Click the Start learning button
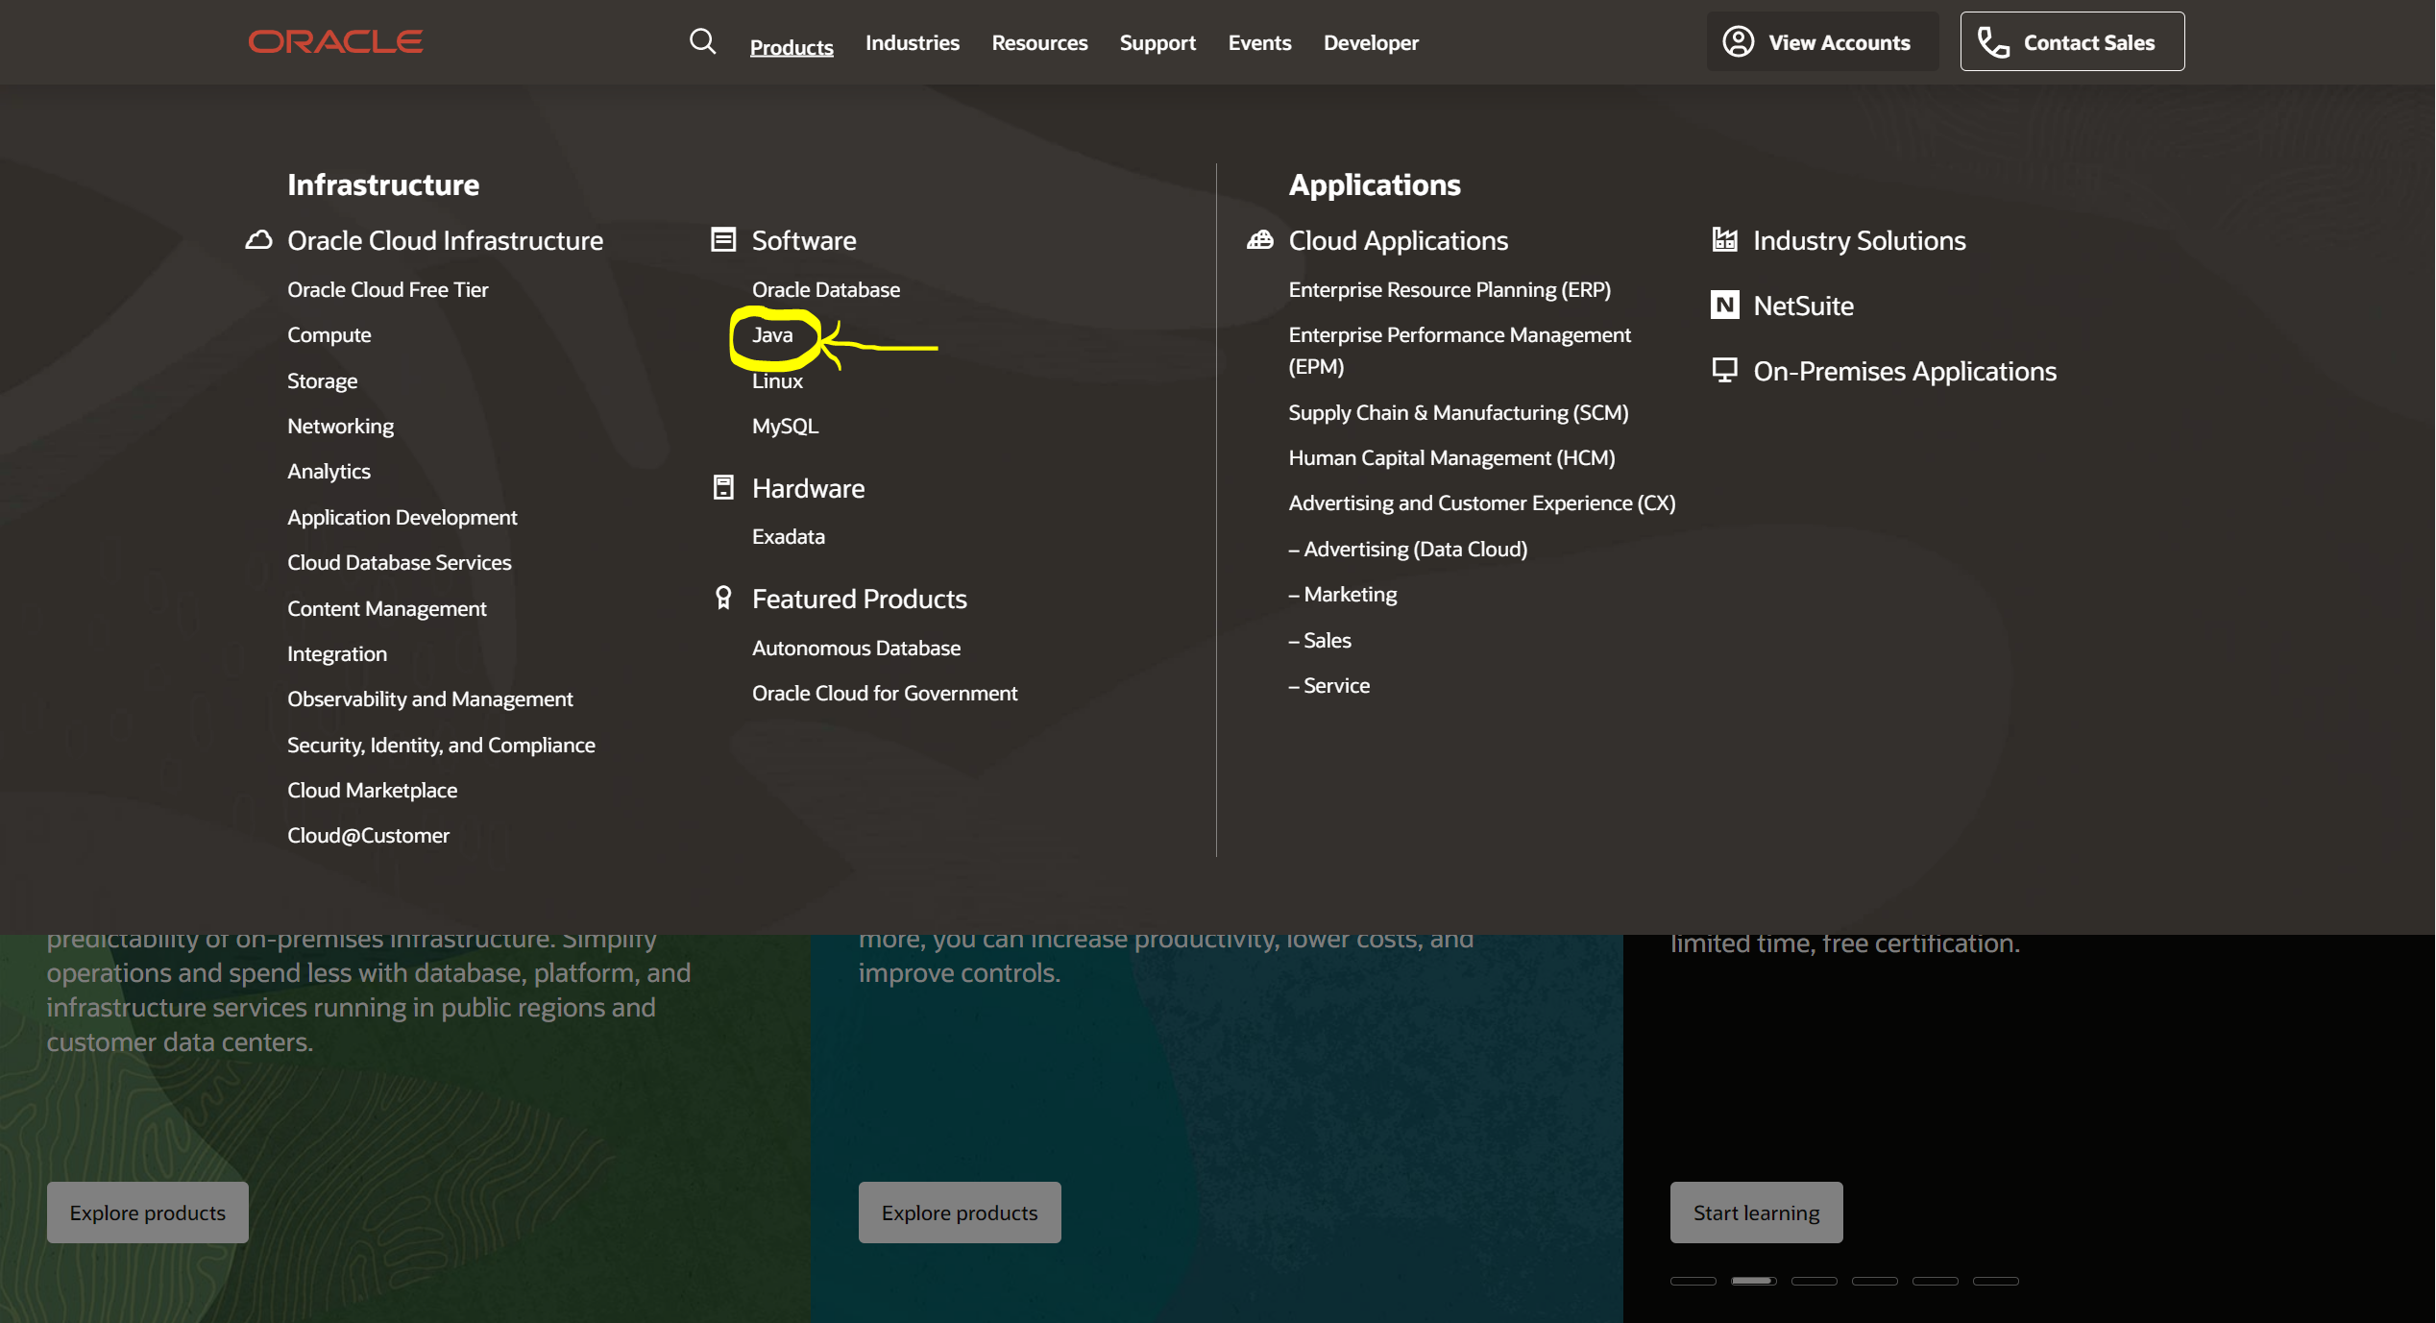The image size is (2436, 1323). point(1755,1213)
